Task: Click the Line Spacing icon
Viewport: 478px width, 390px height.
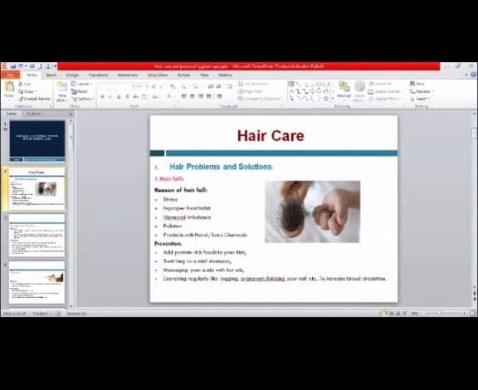Action: pos(230,86)
